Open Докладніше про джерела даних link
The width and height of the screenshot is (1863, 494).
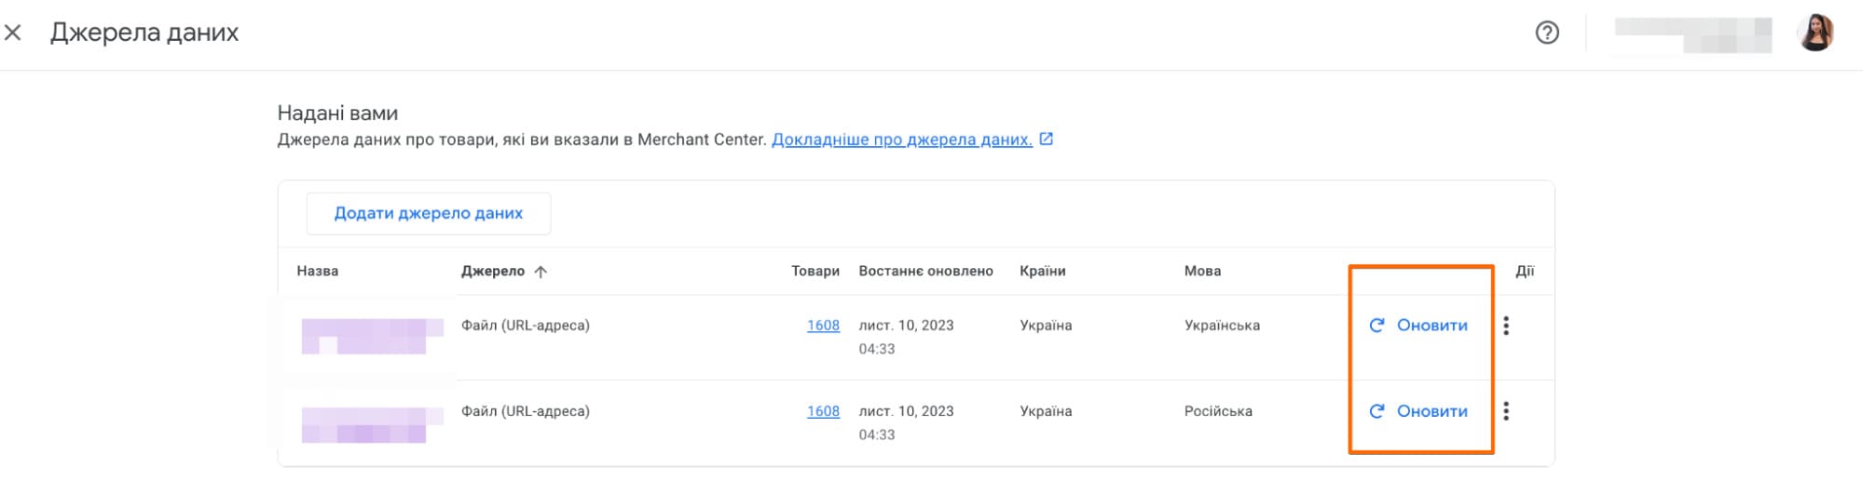click(x=901, y=140)
